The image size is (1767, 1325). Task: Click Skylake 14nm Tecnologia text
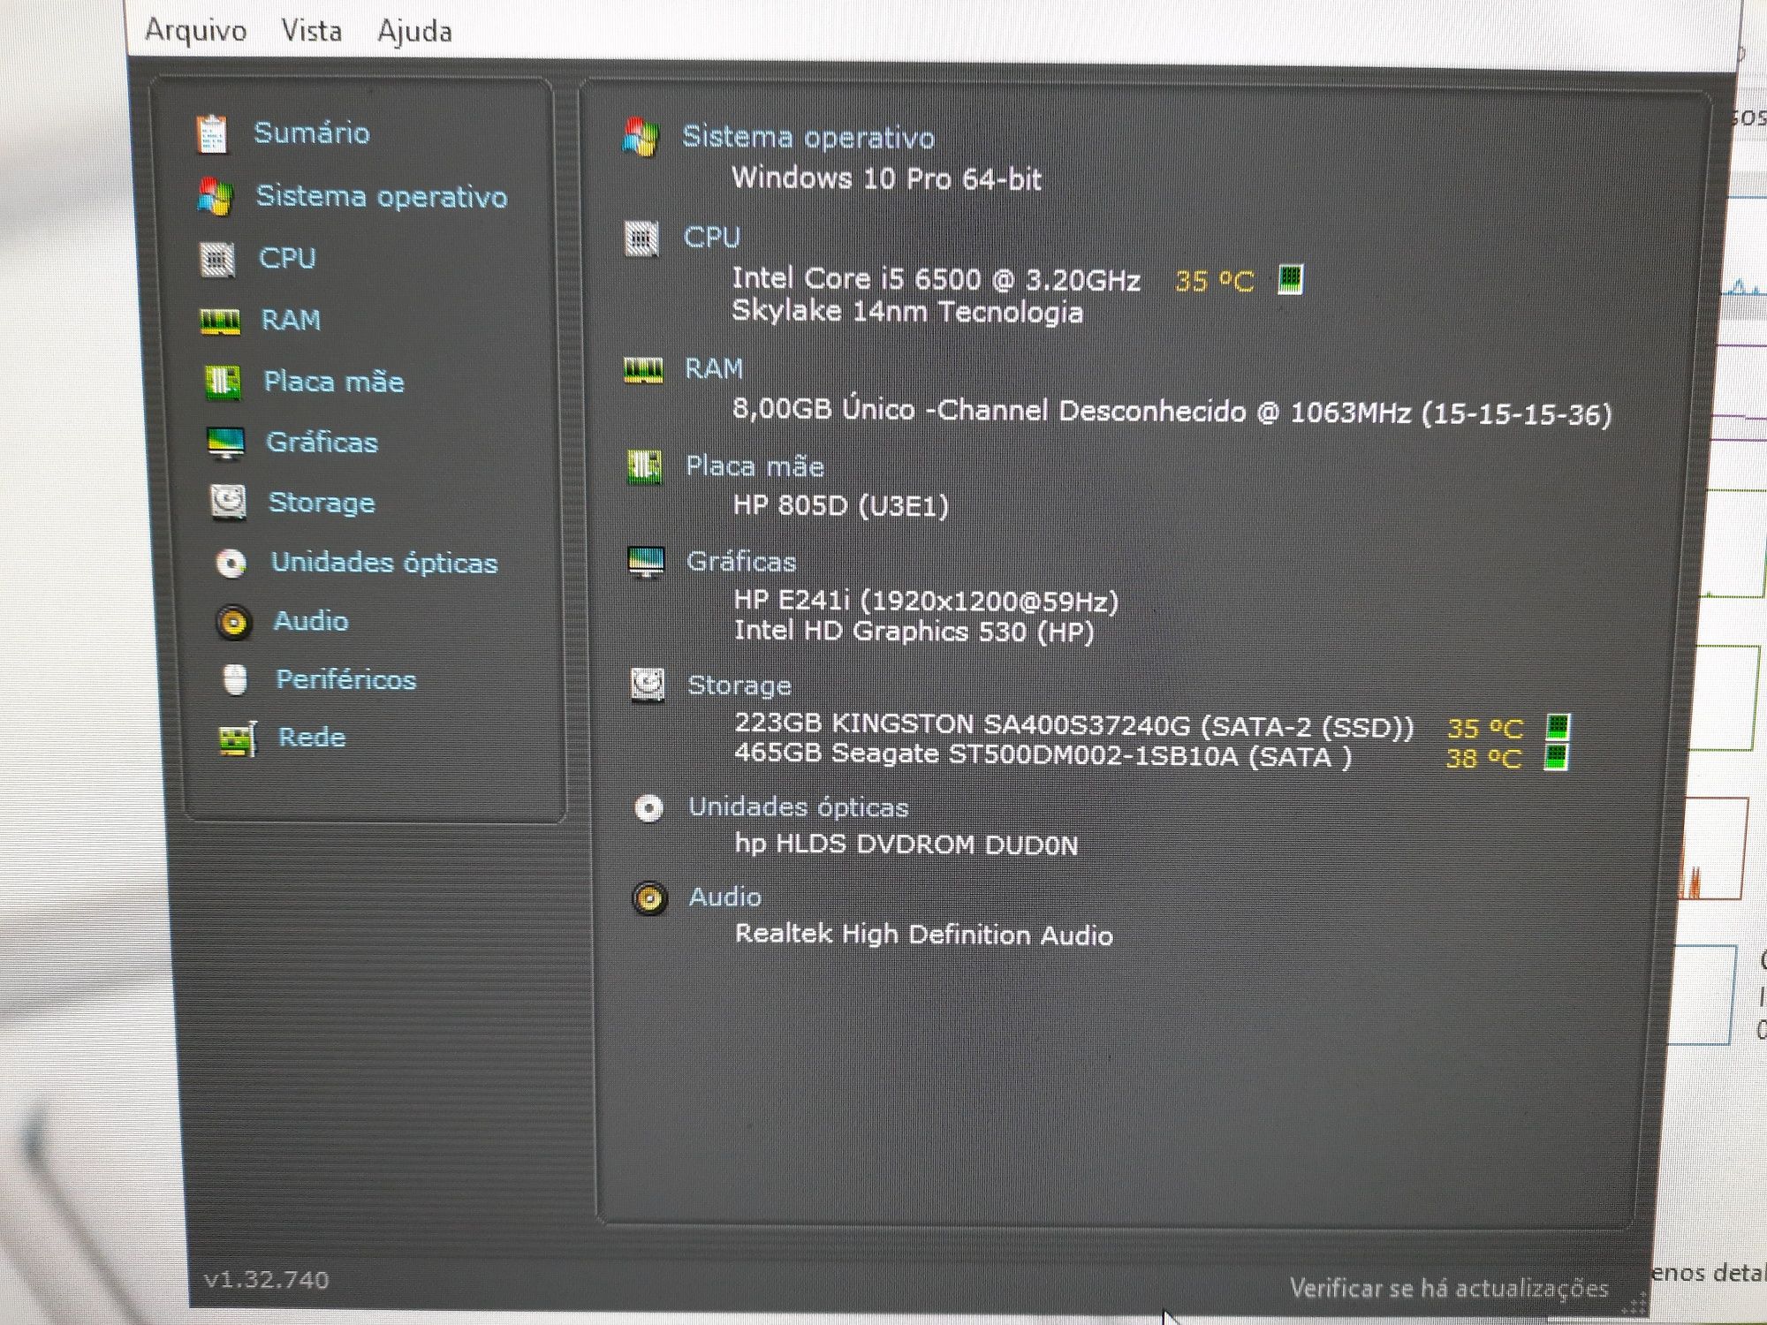[x=907, y=312]
